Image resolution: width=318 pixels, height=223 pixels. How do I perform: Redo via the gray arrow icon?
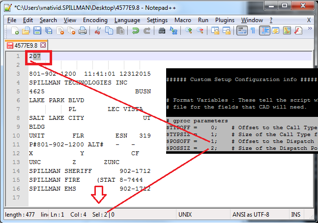(147, 31)
